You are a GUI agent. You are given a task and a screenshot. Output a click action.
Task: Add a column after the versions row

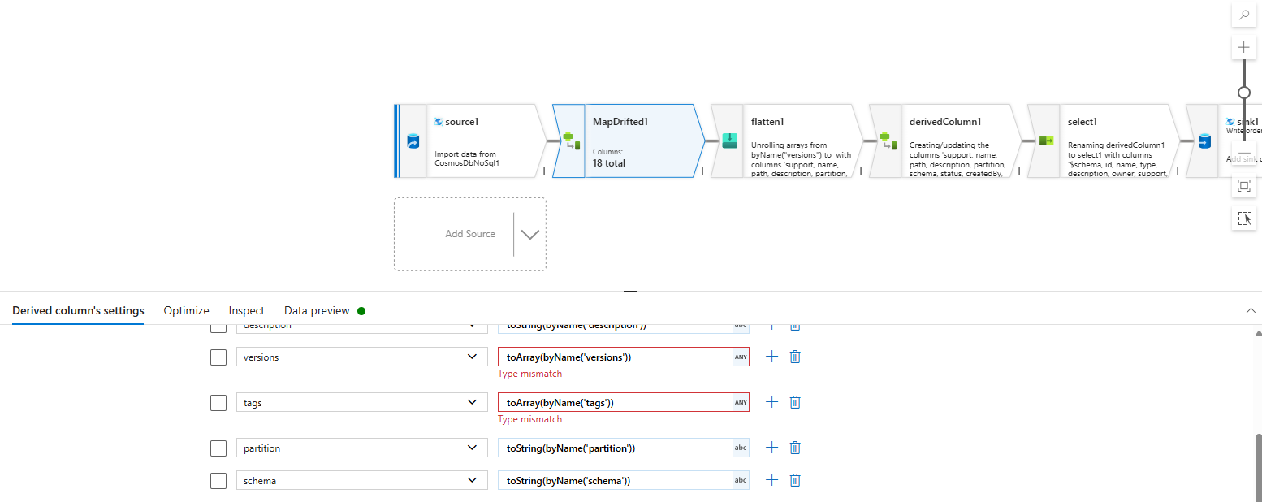771,357
